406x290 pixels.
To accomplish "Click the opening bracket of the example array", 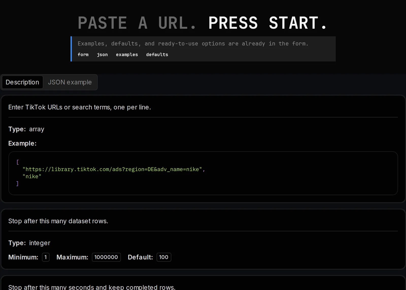I will (18, 162).
